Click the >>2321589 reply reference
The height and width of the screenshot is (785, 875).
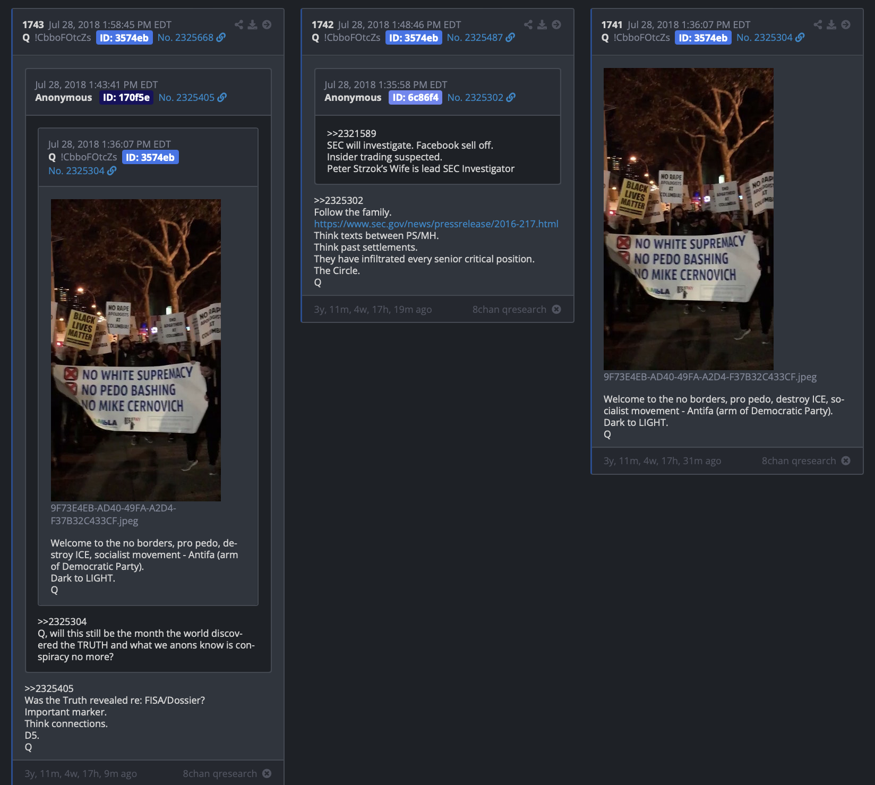point(351,133)
